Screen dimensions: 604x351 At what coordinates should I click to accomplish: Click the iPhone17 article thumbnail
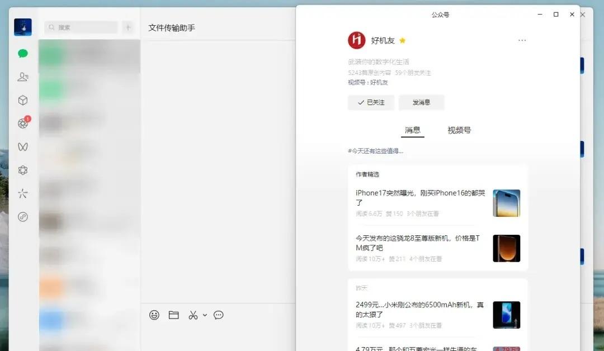tap(507, 203)
